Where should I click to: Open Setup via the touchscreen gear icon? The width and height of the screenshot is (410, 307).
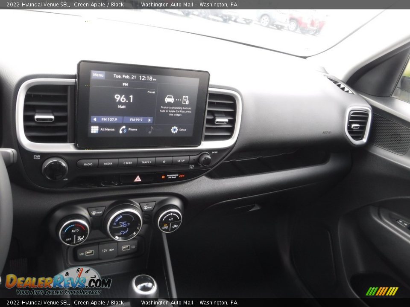point(174,130)
